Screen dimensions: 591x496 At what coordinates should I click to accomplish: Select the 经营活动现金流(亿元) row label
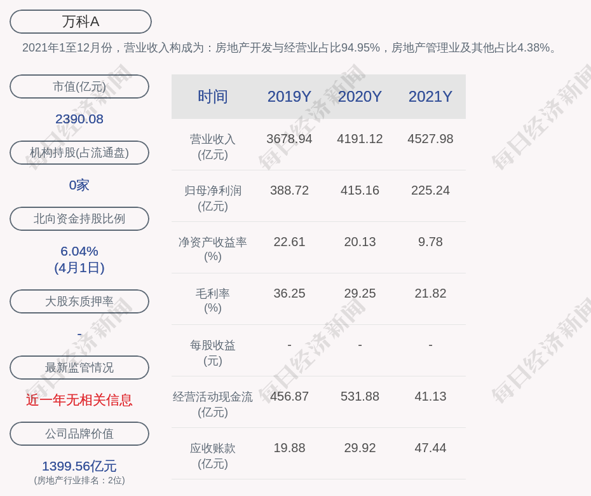[x=213, y=404]
